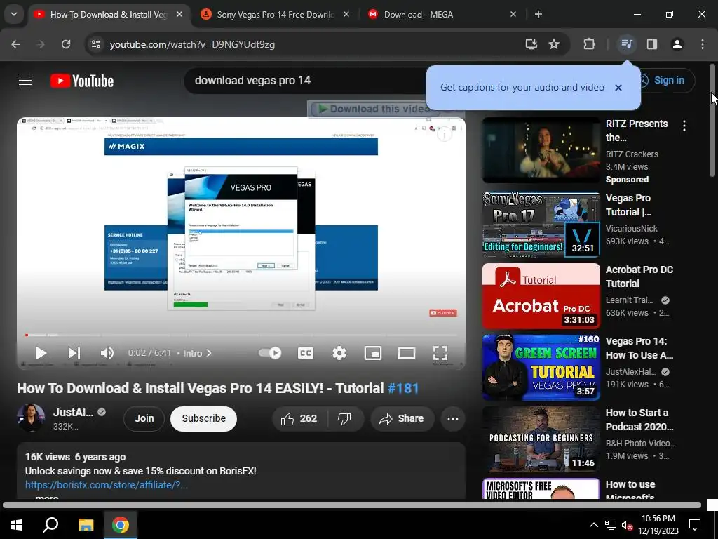Dislike the video thumbs down button
718x539 pixels.
click(x=344, y=418)
